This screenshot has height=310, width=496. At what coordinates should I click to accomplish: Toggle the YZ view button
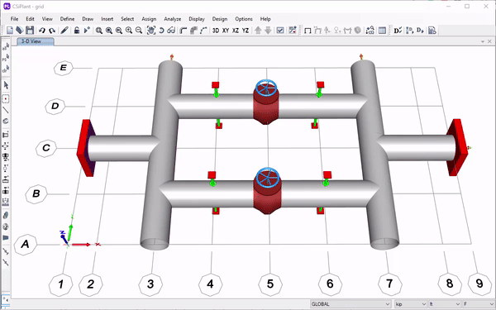coord(246,31)
